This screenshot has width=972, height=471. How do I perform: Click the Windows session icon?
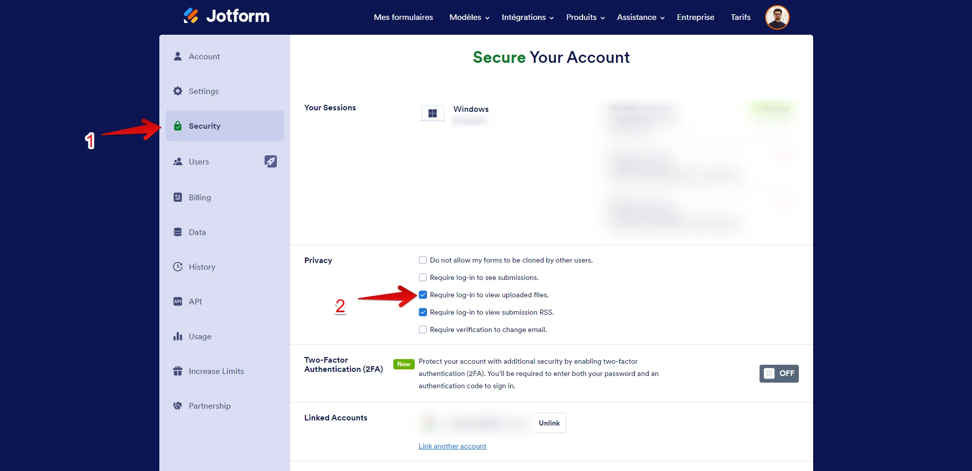(433, 113)
